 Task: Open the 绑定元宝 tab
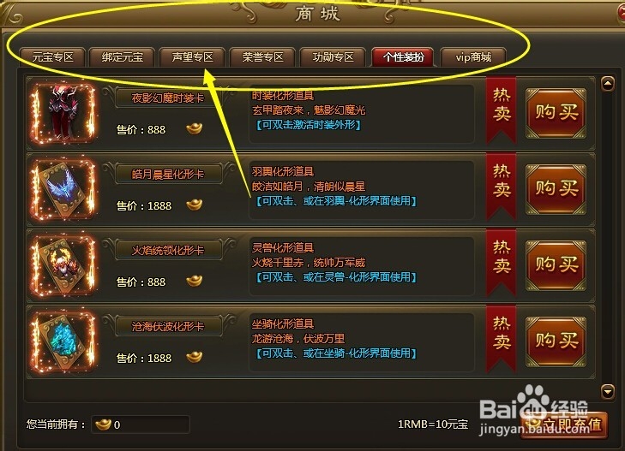[123, 57]
